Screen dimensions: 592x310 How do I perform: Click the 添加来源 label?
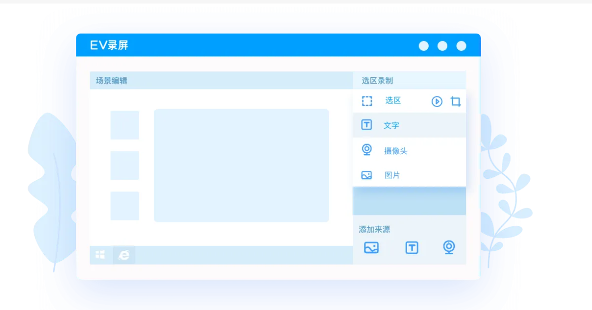click(x=374, y=229)
